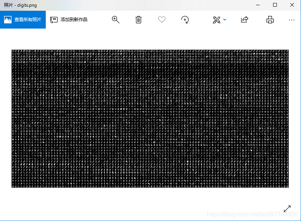Toggle the favorite heart on this photo

click(x=162, y=20)
